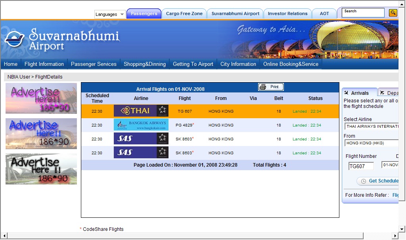
Task: Click the Airline column header
Action: point(141,98)
